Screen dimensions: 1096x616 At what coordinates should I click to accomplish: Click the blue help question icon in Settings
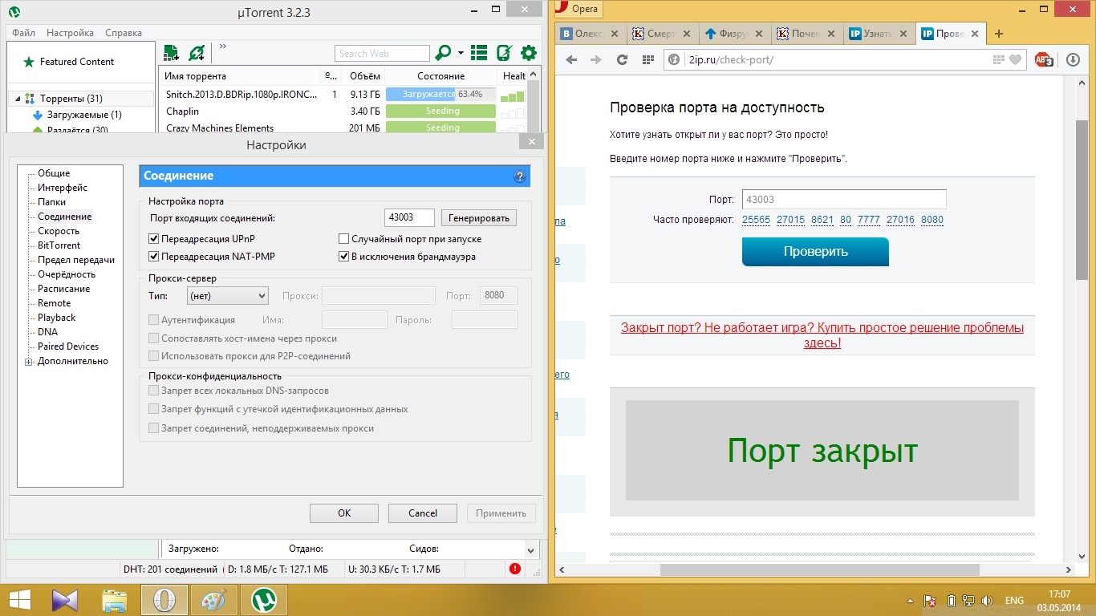tap(519, 176)
